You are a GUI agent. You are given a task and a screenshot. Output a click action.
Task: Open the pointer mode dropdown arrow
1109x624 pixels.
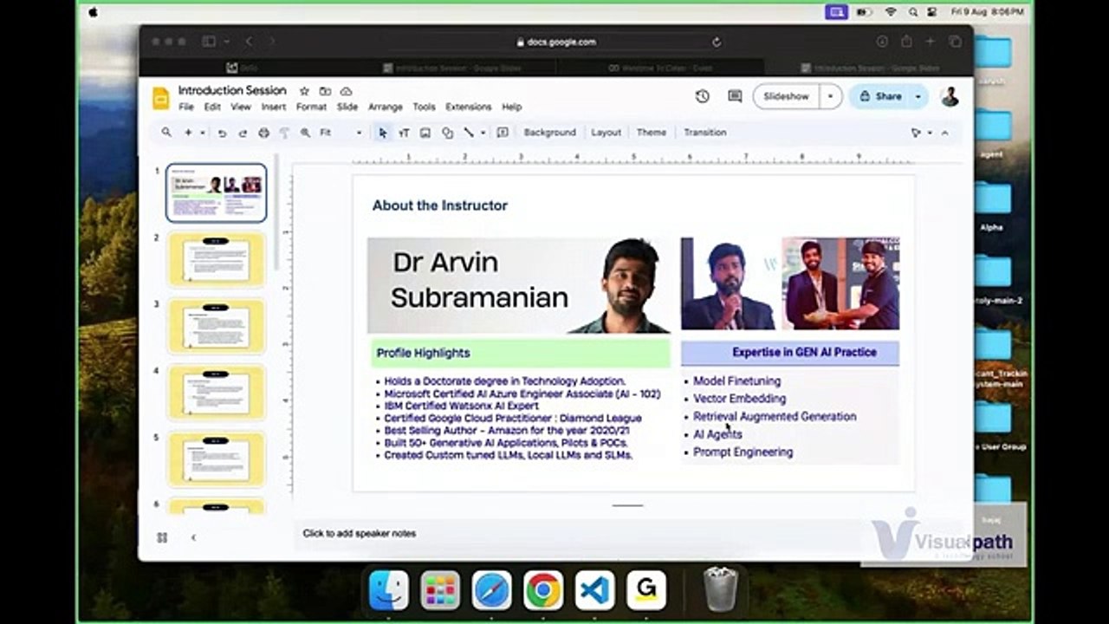click(930, 133)
